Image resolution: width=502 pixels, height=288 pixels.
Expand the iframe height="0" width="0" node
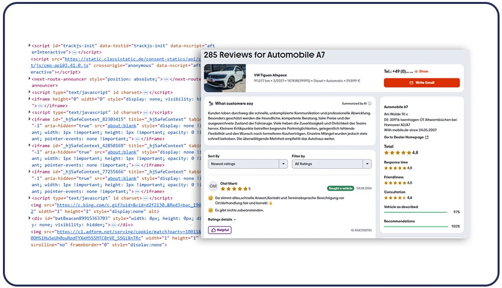coord(29,99)
